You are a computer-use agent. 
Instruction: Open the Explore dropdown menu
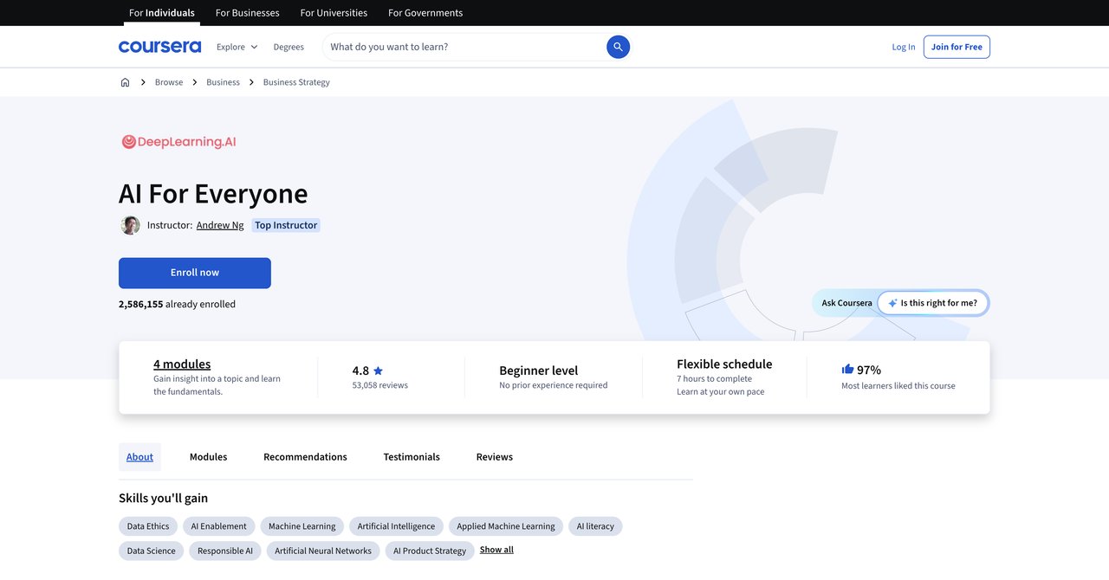(x=237, y=47)
